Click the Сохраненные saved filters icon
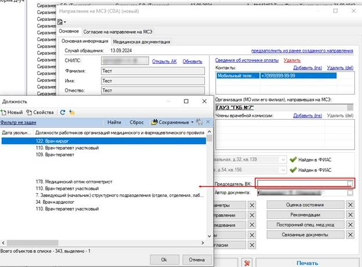The image size is (362, 267). [x=154, y=122]
